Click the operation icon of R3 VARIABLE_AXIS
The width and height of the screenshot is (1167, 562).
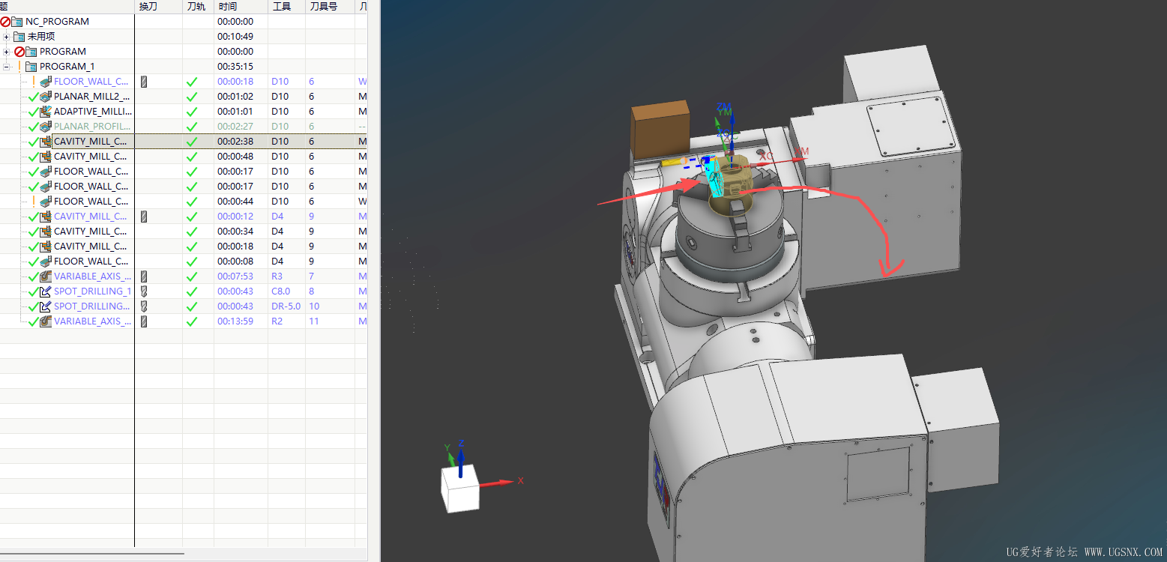[46, 277]
